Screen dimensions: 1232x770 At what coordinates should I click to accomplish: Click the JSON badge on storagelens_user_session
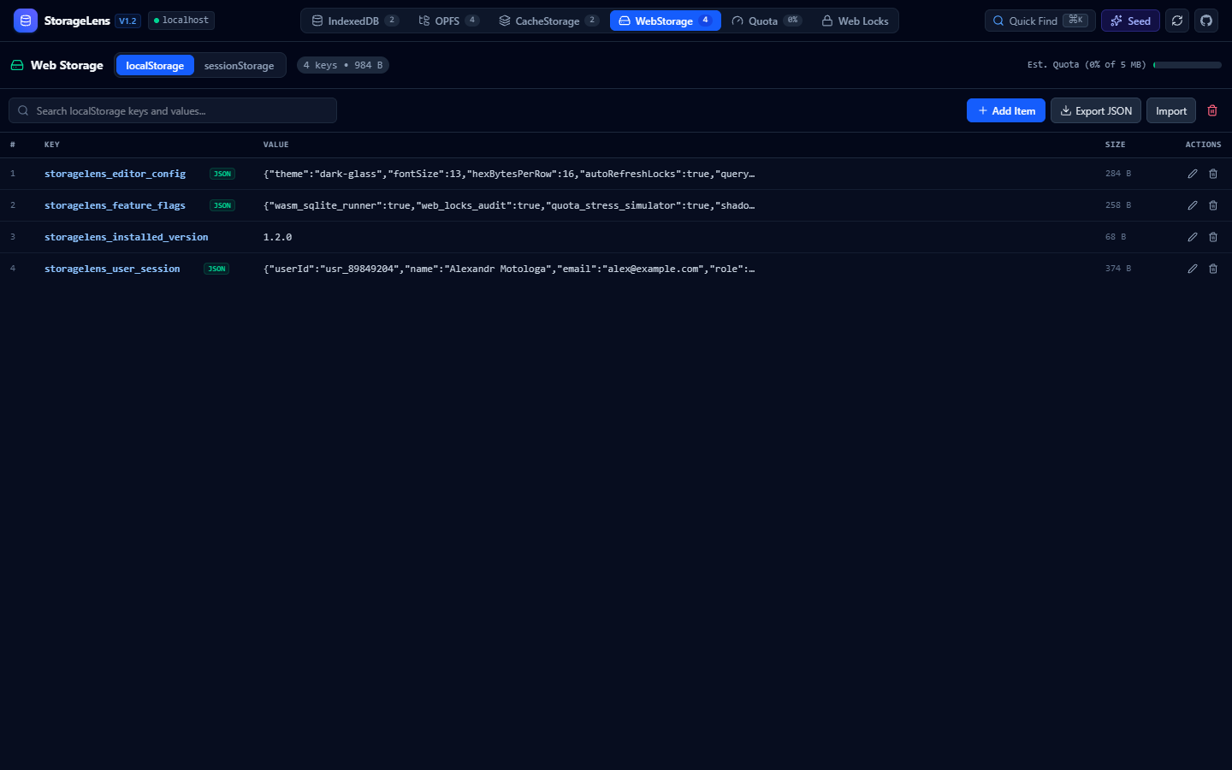coord(216,269)
